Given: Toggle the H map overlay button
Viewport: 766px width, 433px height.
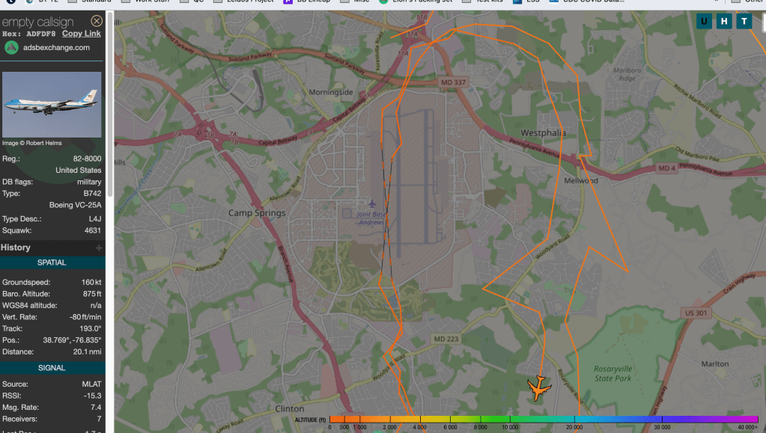Looking at the screenshot, I should (x=723, y=21).
